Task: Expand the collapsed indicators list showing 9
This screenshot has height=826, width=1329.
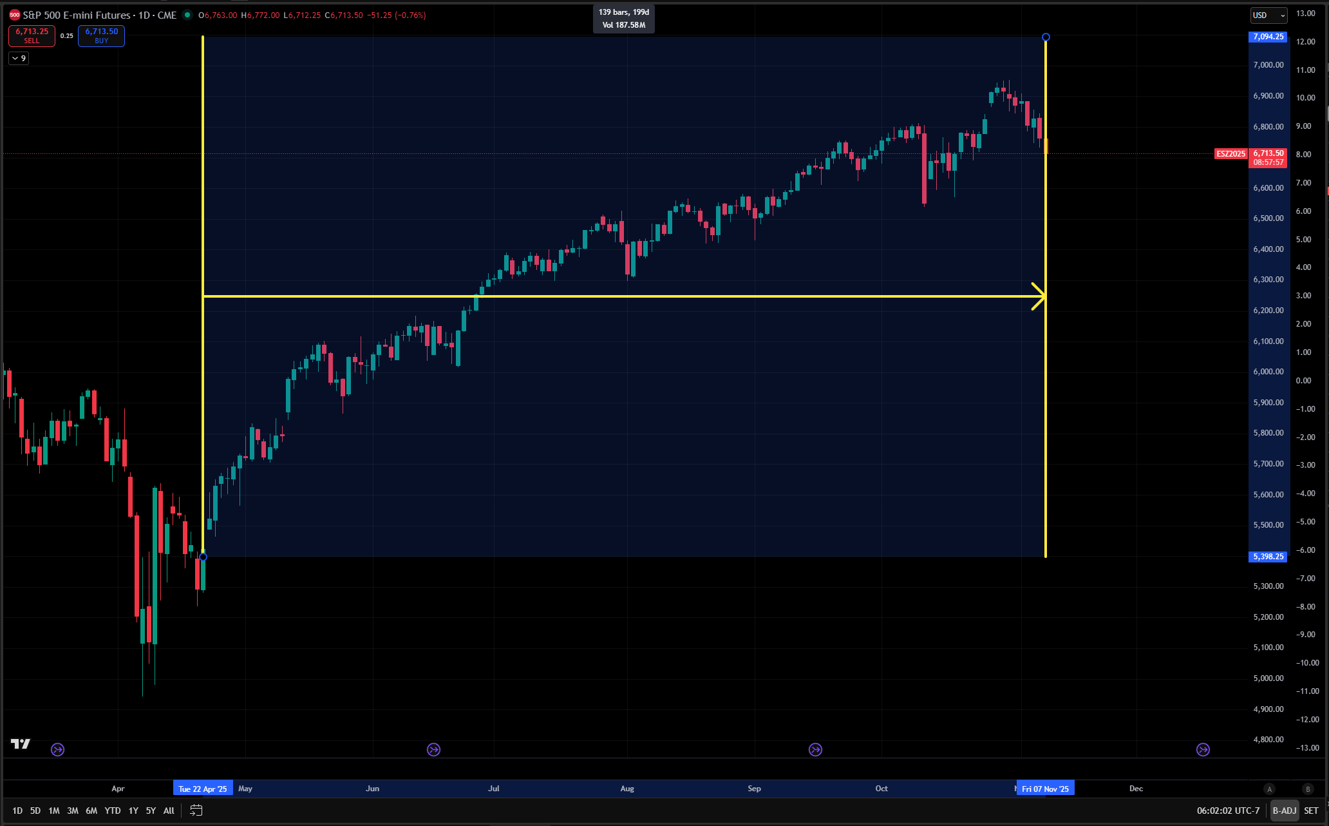Action: coord(19,58)
